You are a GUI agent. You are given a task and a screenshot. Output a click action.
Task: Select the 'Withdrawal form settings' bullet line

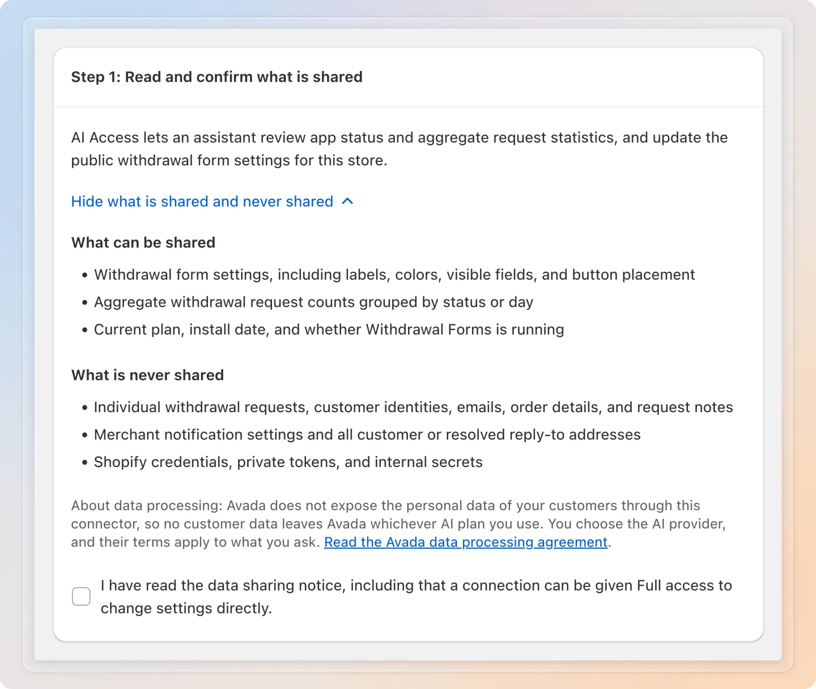point(394,275)
